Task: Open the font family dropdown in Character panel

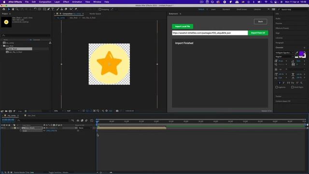Action: 284,53
